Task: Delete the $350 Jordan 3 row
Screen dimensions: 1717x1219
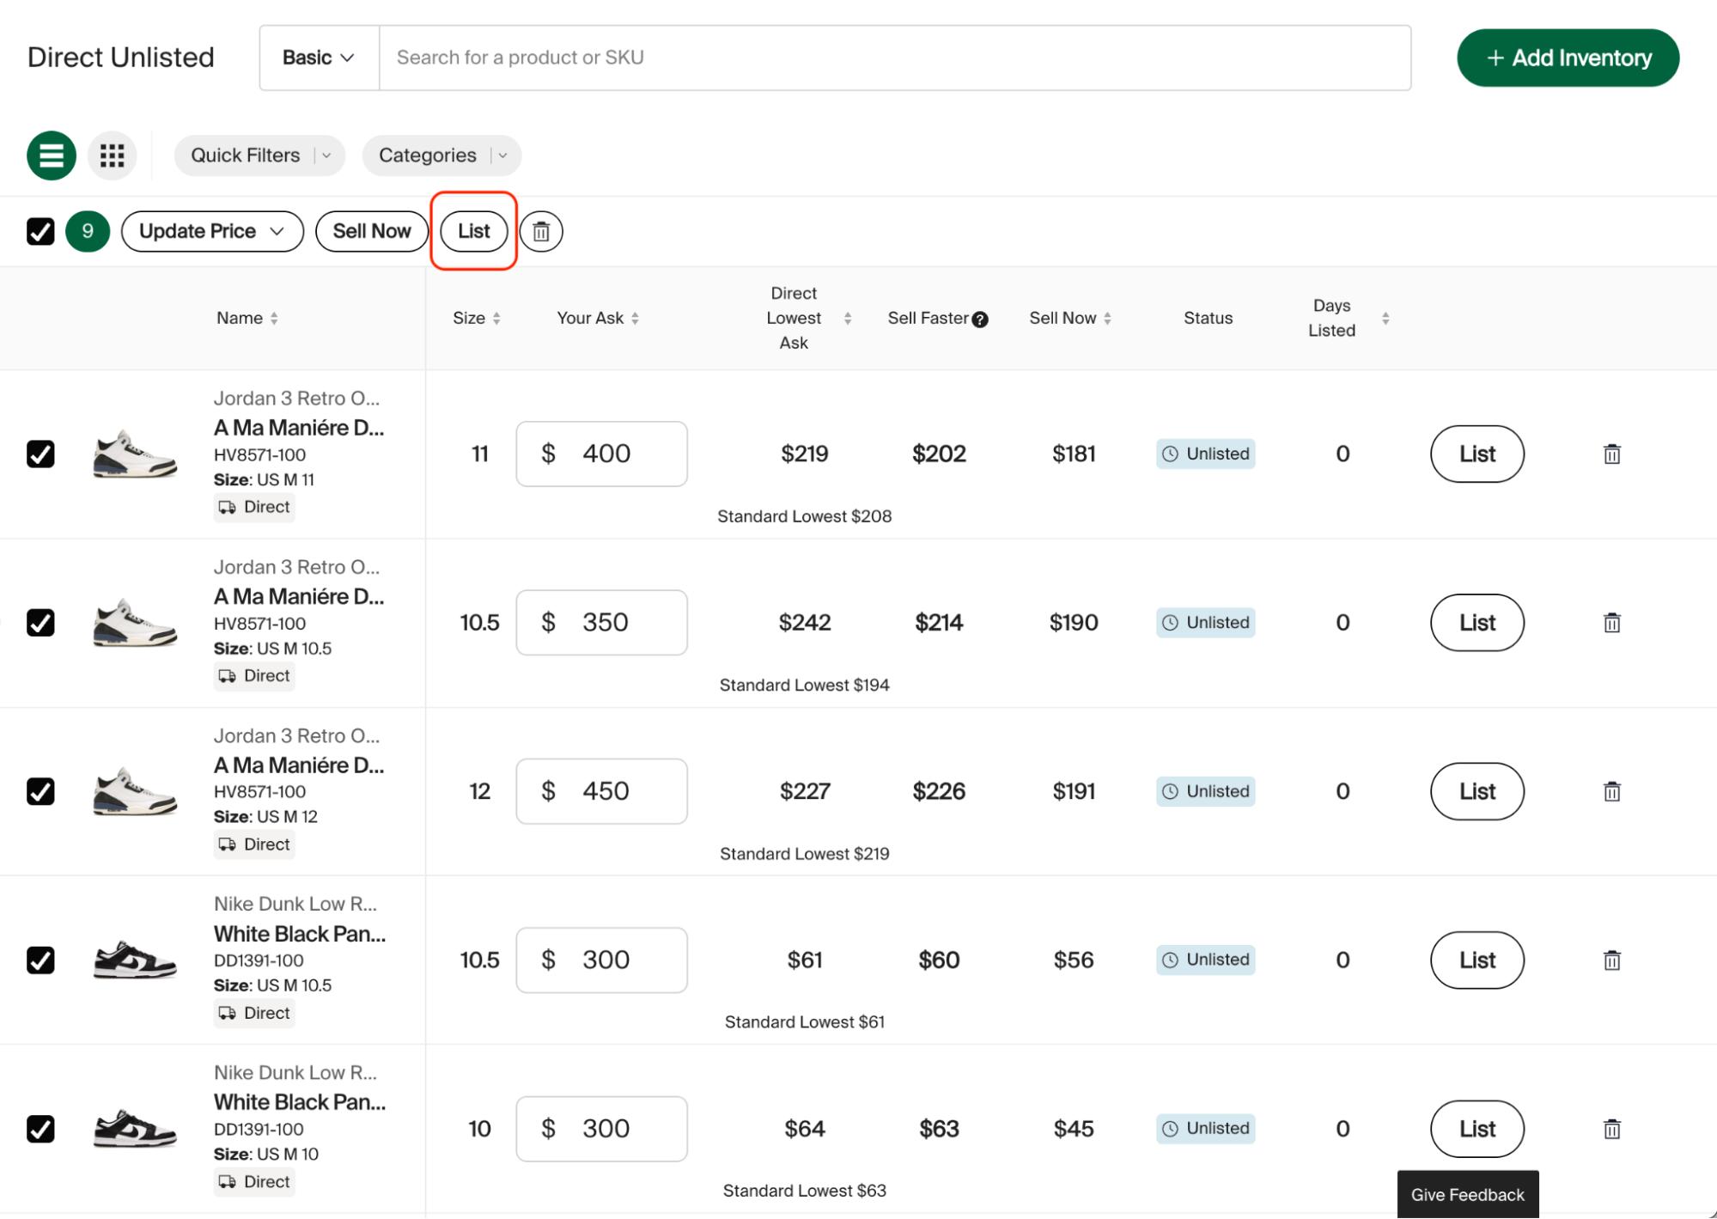Action: 1612,623
